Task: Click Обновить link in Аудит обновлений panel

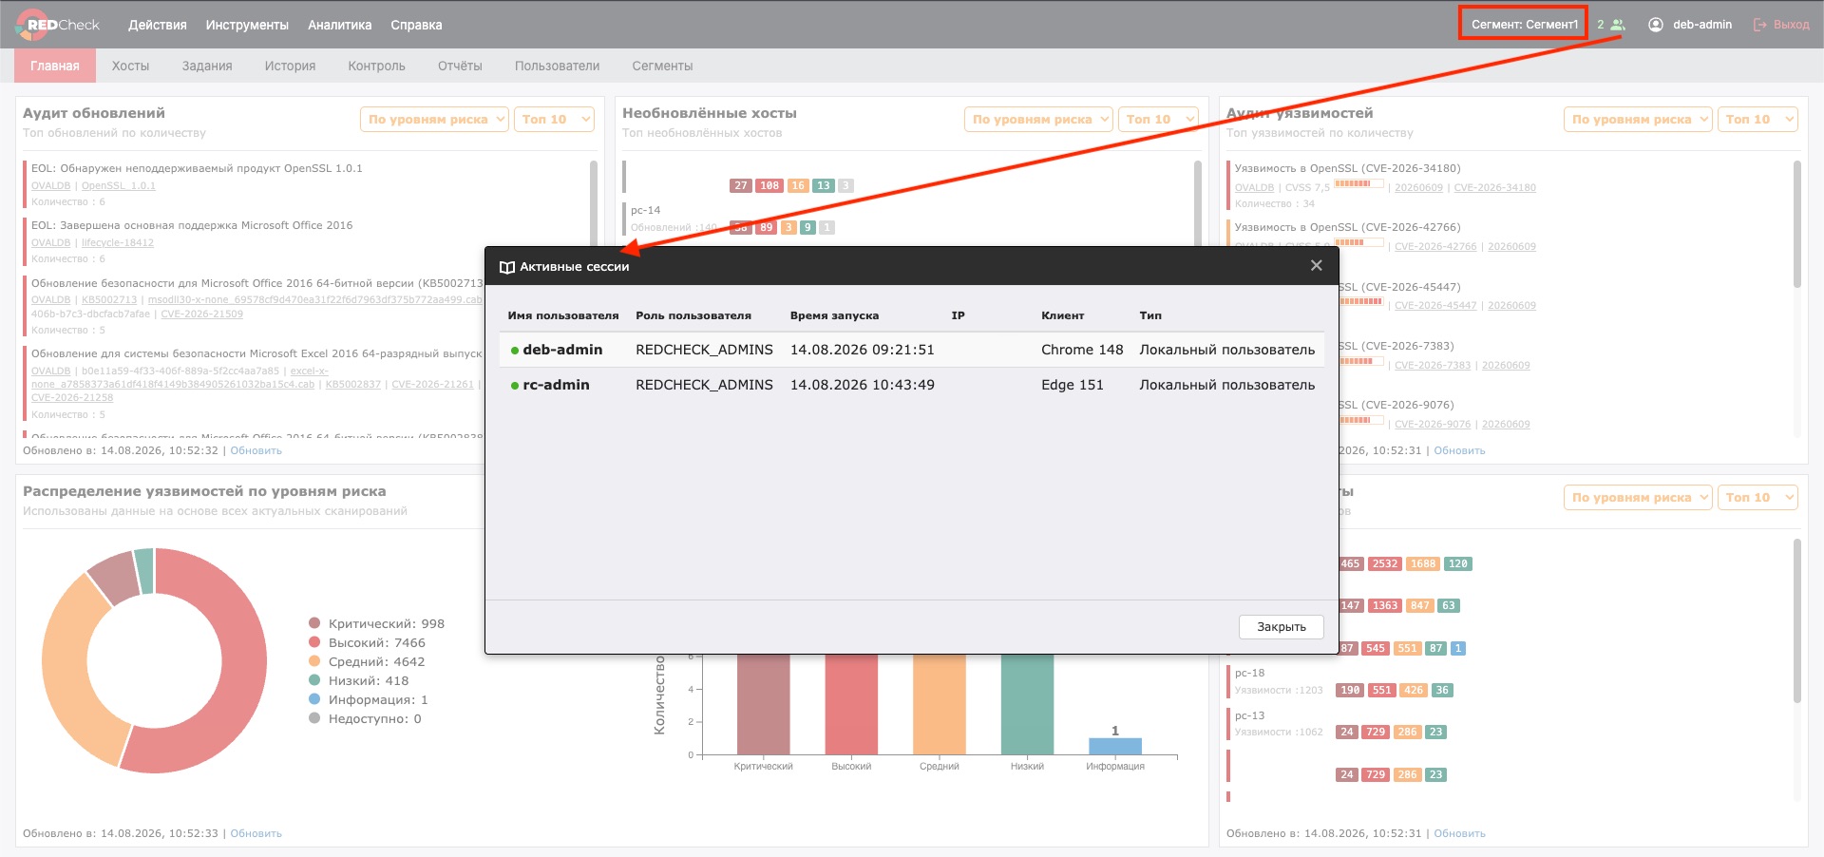Action: point(256,450)
